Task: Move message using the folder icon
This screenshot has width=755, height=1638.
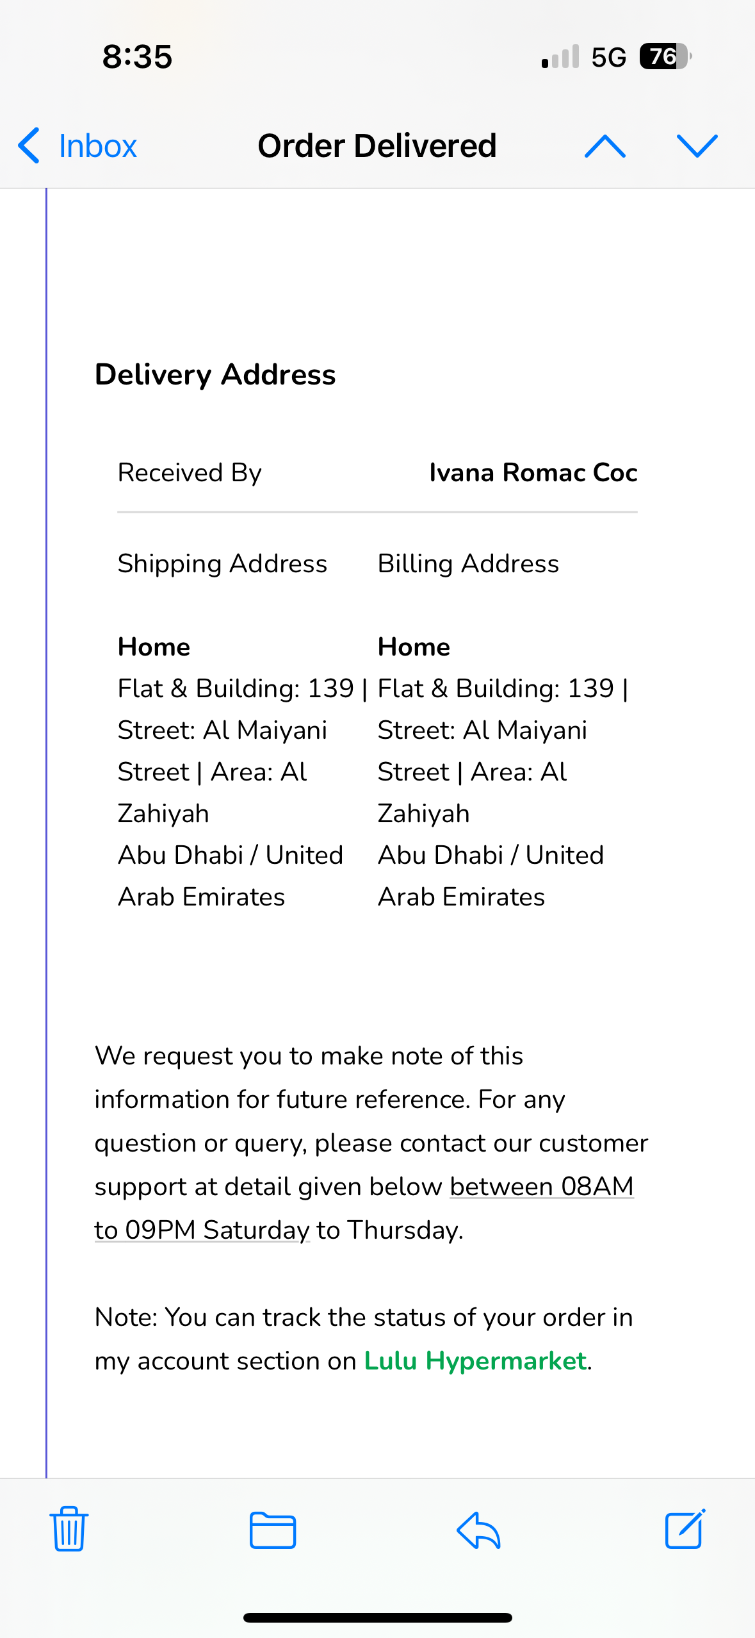Action: click(273, 1530)
